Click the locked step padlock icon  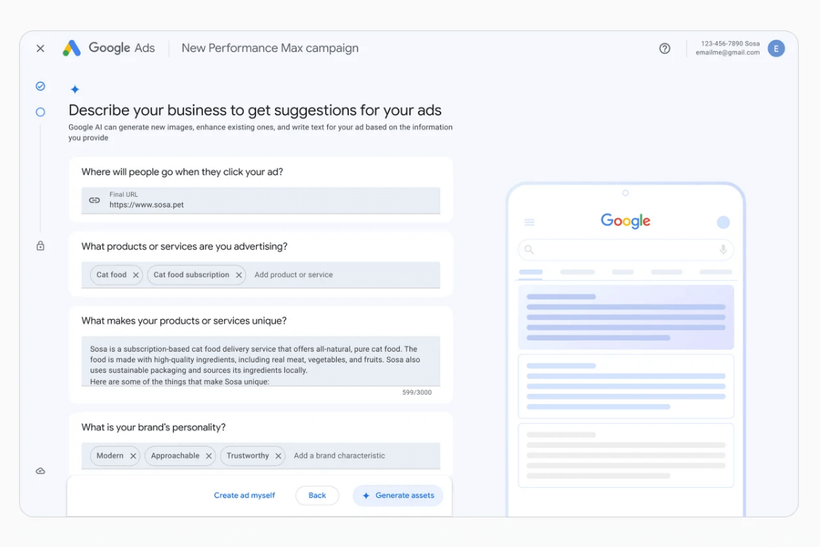(40, 246)
